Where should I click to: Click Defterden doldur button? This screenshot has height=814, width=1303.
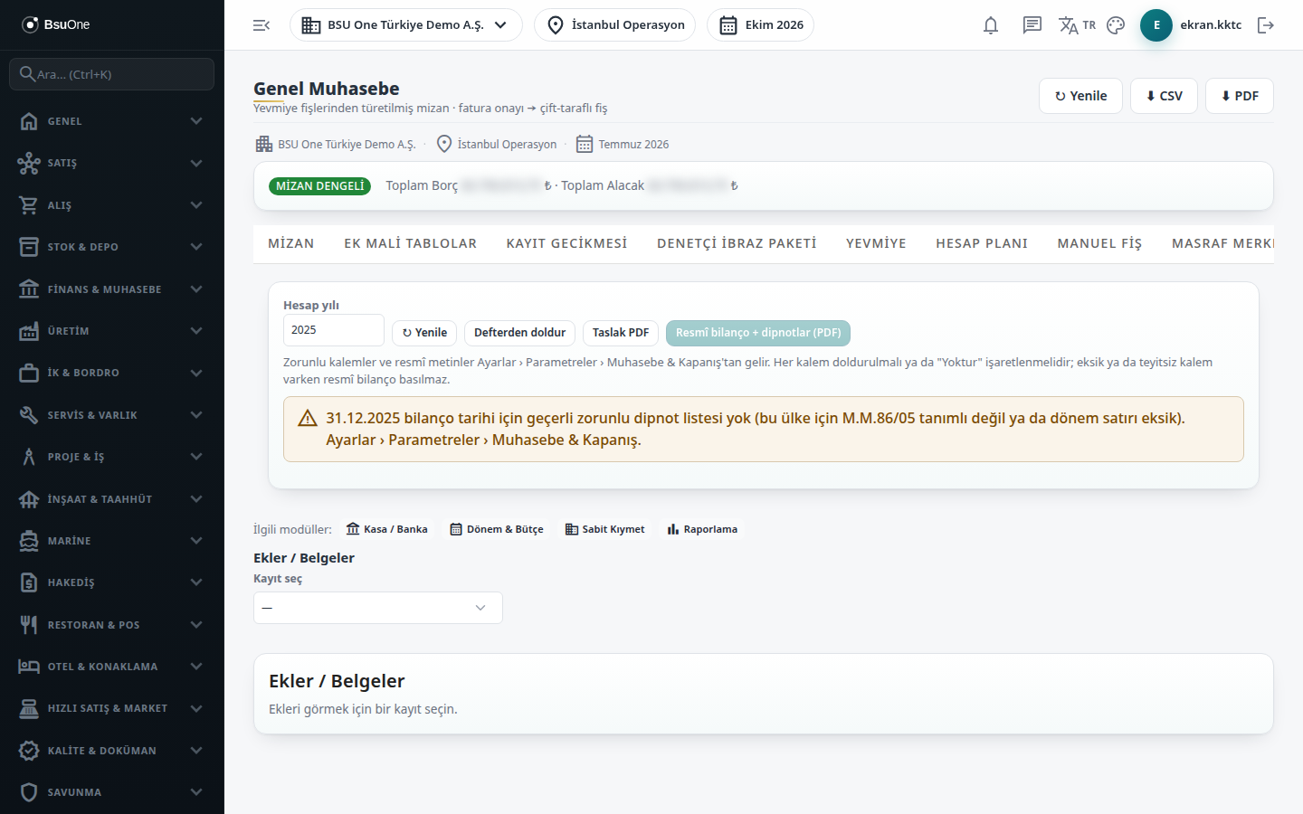tap(519, 333)
